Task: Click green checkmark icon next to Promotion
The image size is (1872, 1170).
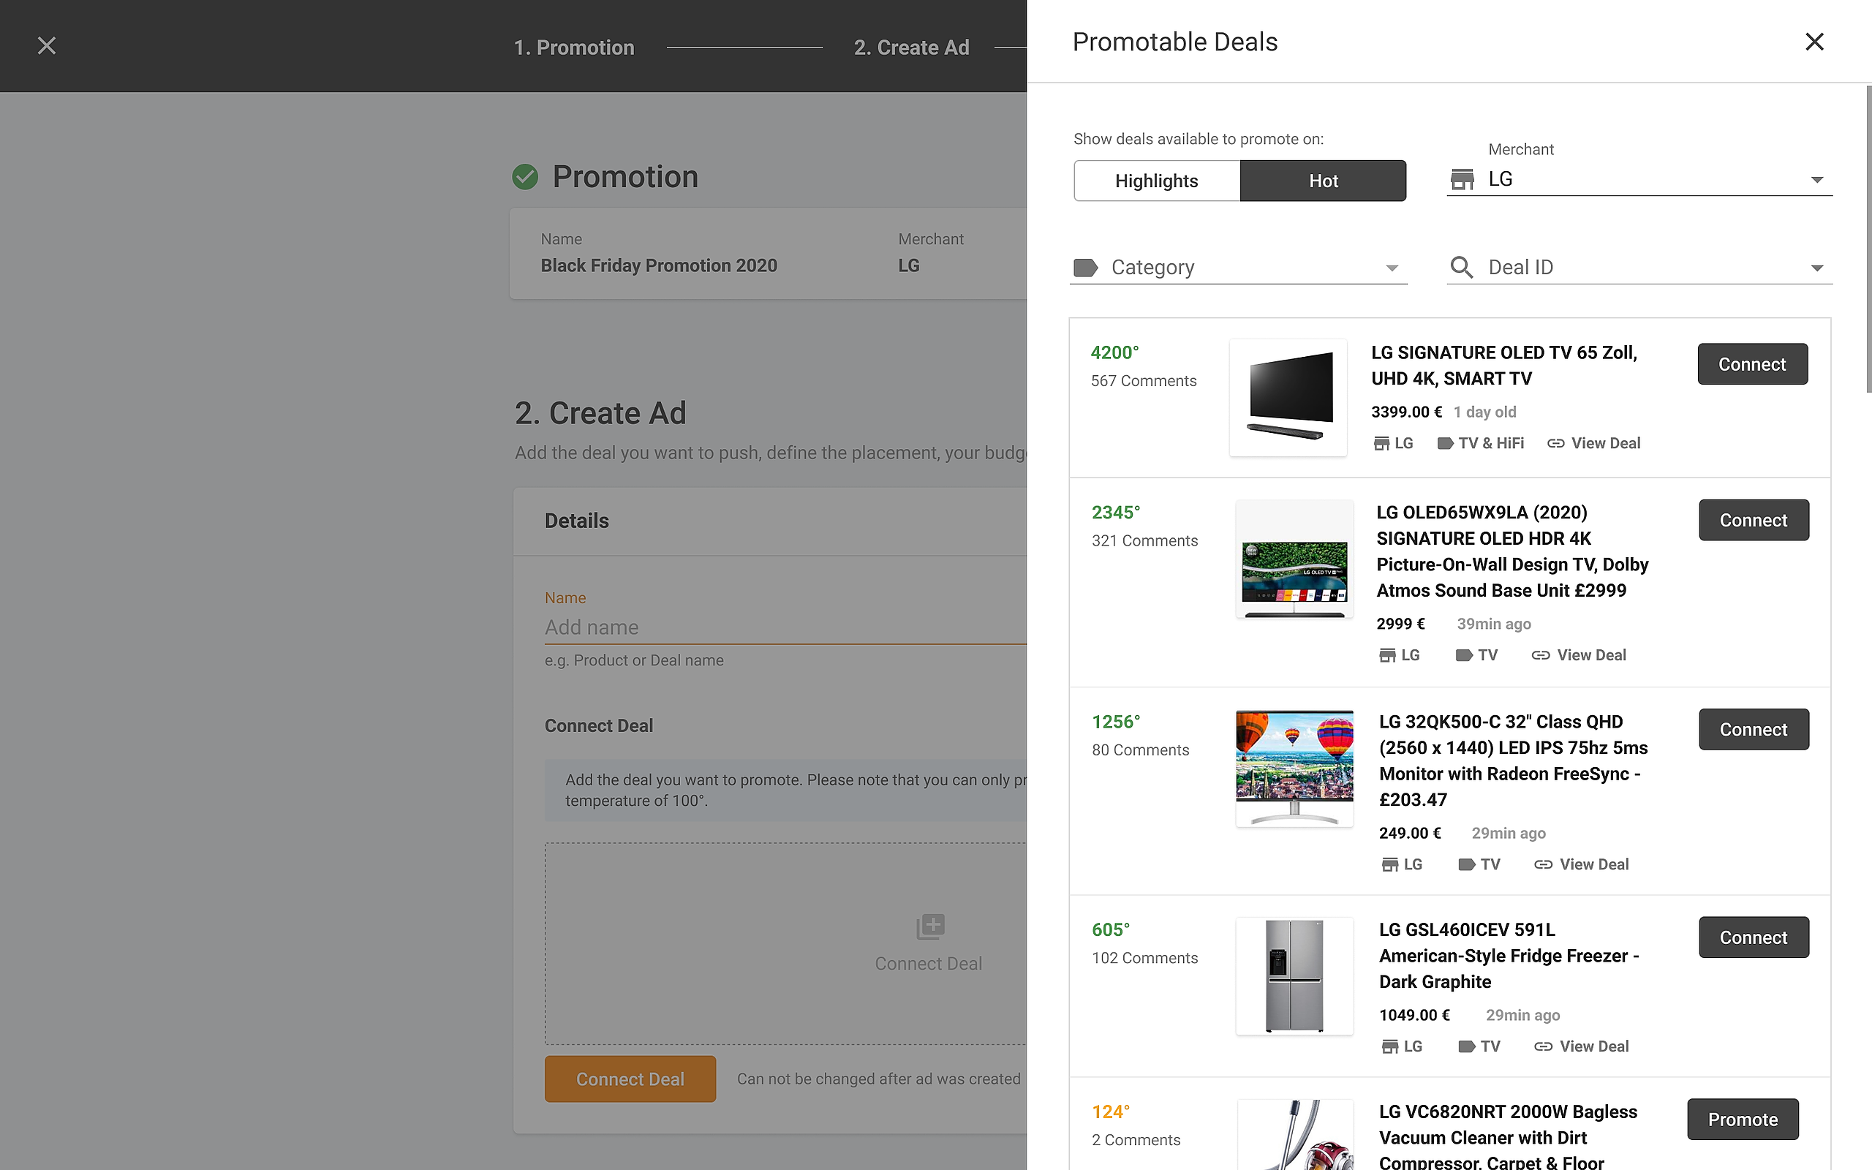Action: click(525, 177)
